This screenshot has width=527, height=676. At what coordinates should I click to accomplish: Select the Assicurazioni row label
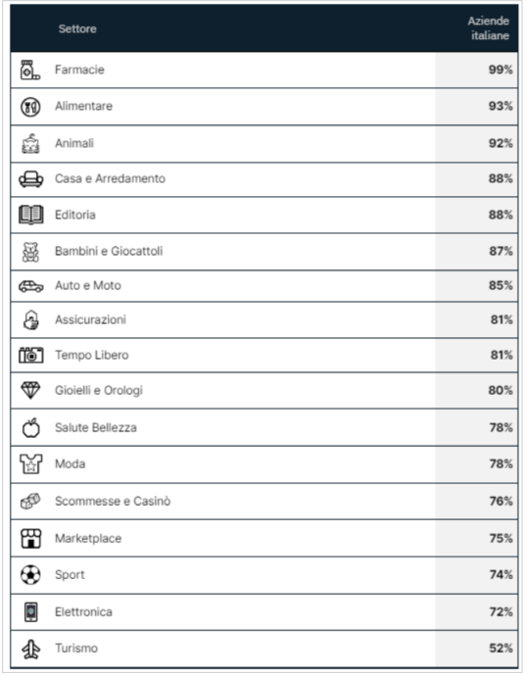point(90,320)
